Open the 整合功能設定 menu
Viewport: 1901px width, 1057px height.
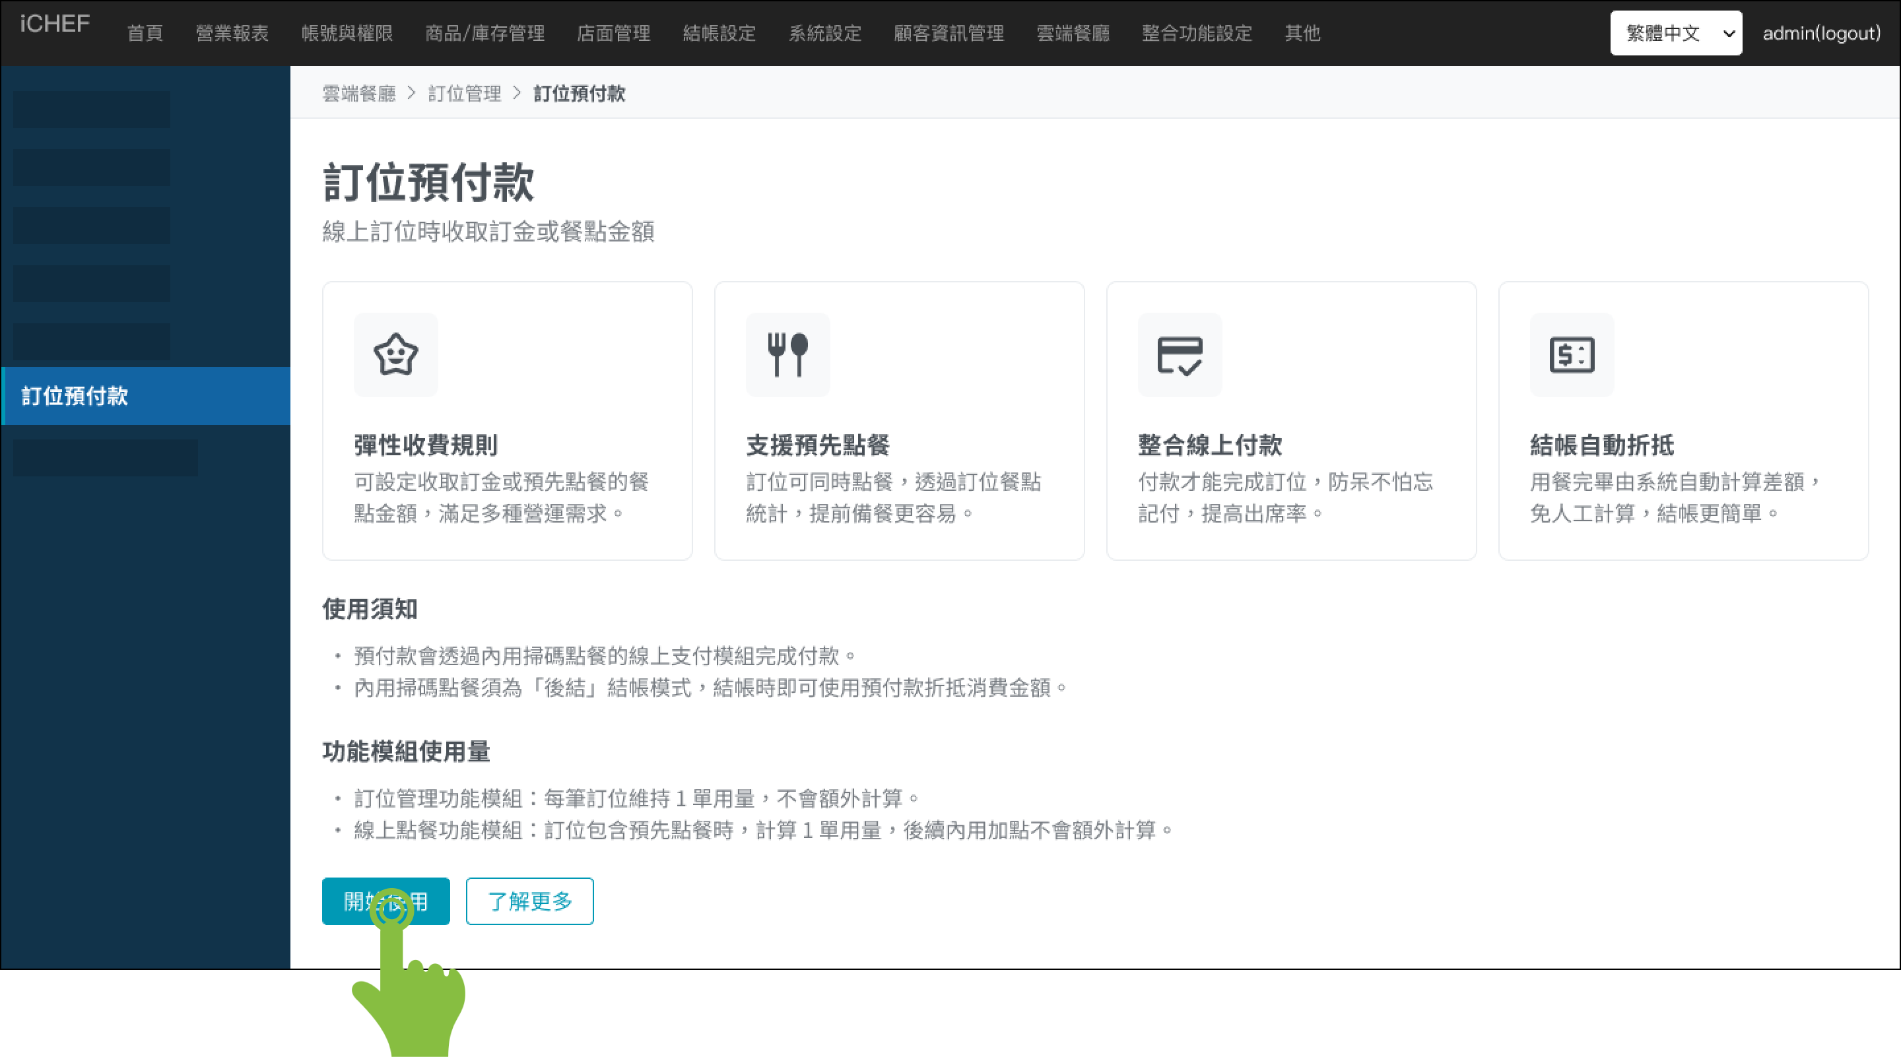click(1196, 33)
